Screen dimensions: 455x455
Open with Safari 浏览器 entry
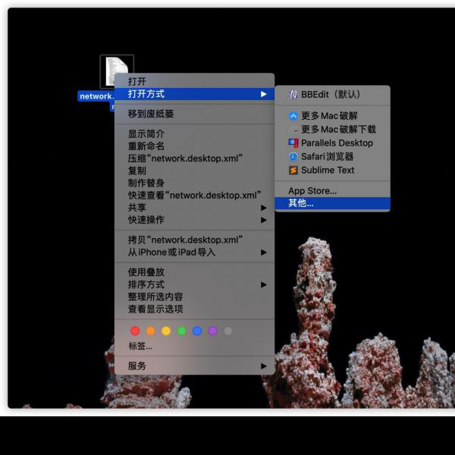333,156
